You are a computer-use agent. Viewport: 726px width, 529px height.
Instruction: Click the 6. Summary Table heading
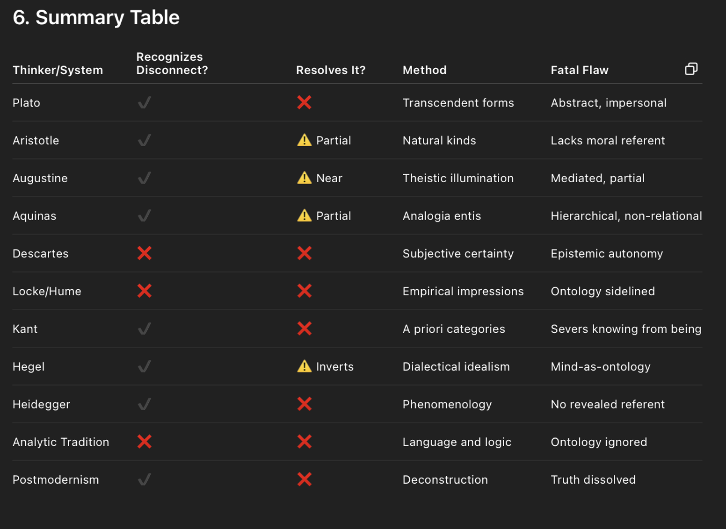pyautogui.click(x=96, y=17)
